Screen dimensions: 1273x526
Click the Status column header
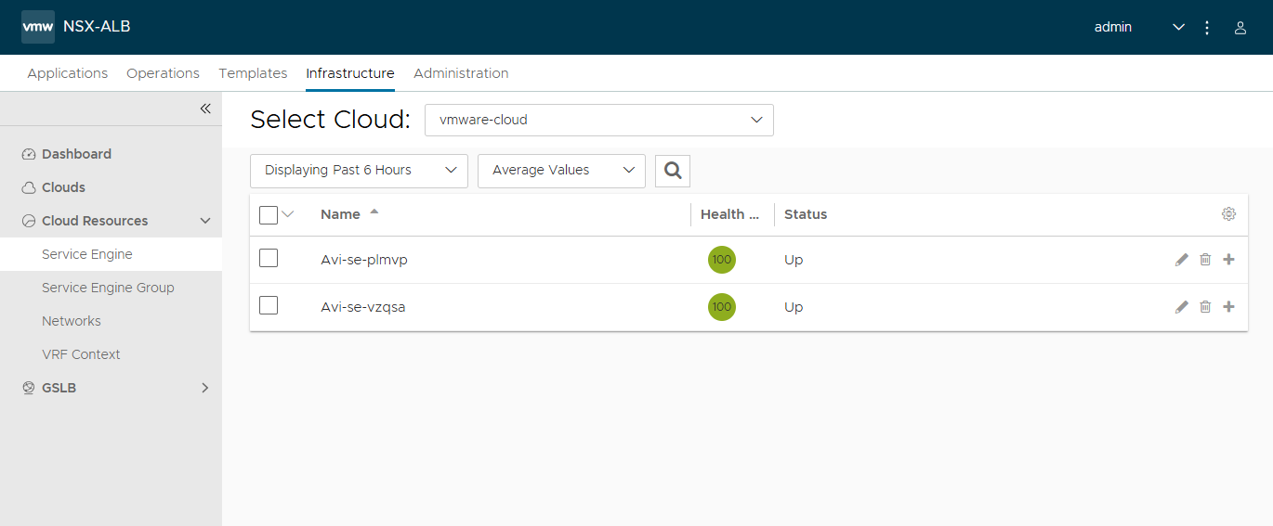point(806,214)
